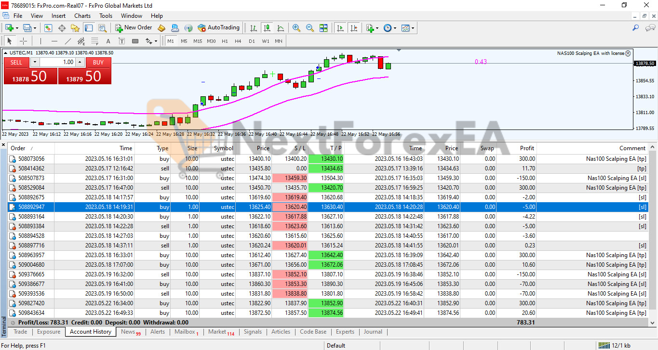The image size is (658, 350).
Task: Select the H1 timeframe
Action: coord(225,41)
